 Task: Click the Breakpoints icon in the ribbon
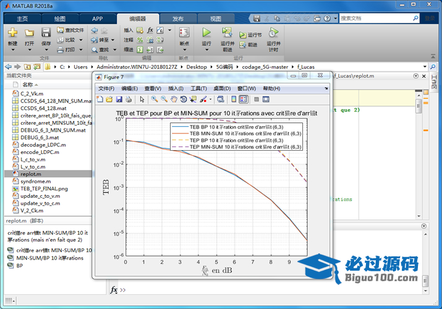(184, 36)
